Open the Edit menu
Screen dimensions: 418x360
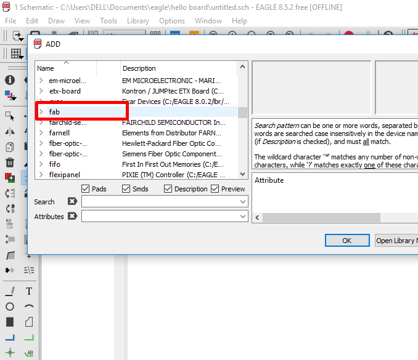point(32,21)
